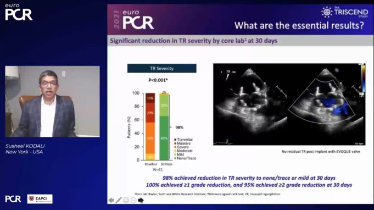Click the "Torrential" legend entry

(x=183, y=140)
